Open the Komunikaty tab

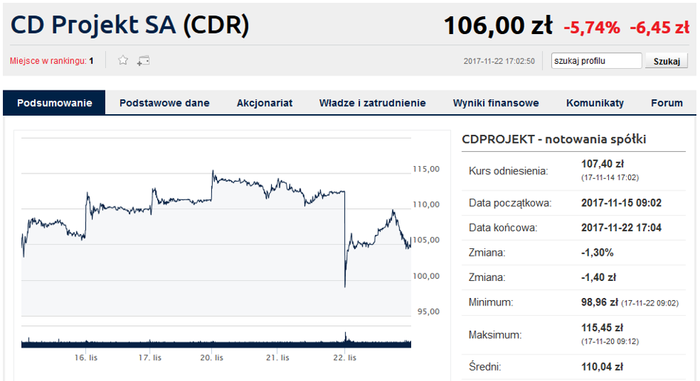595,103
